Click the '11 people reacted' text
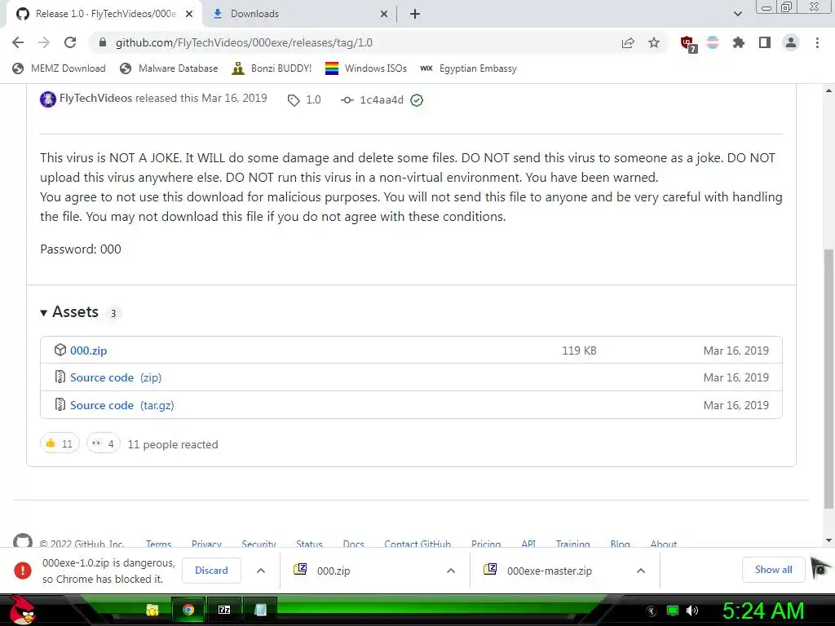This screenshot has width=835, height=626. [173, 444]
